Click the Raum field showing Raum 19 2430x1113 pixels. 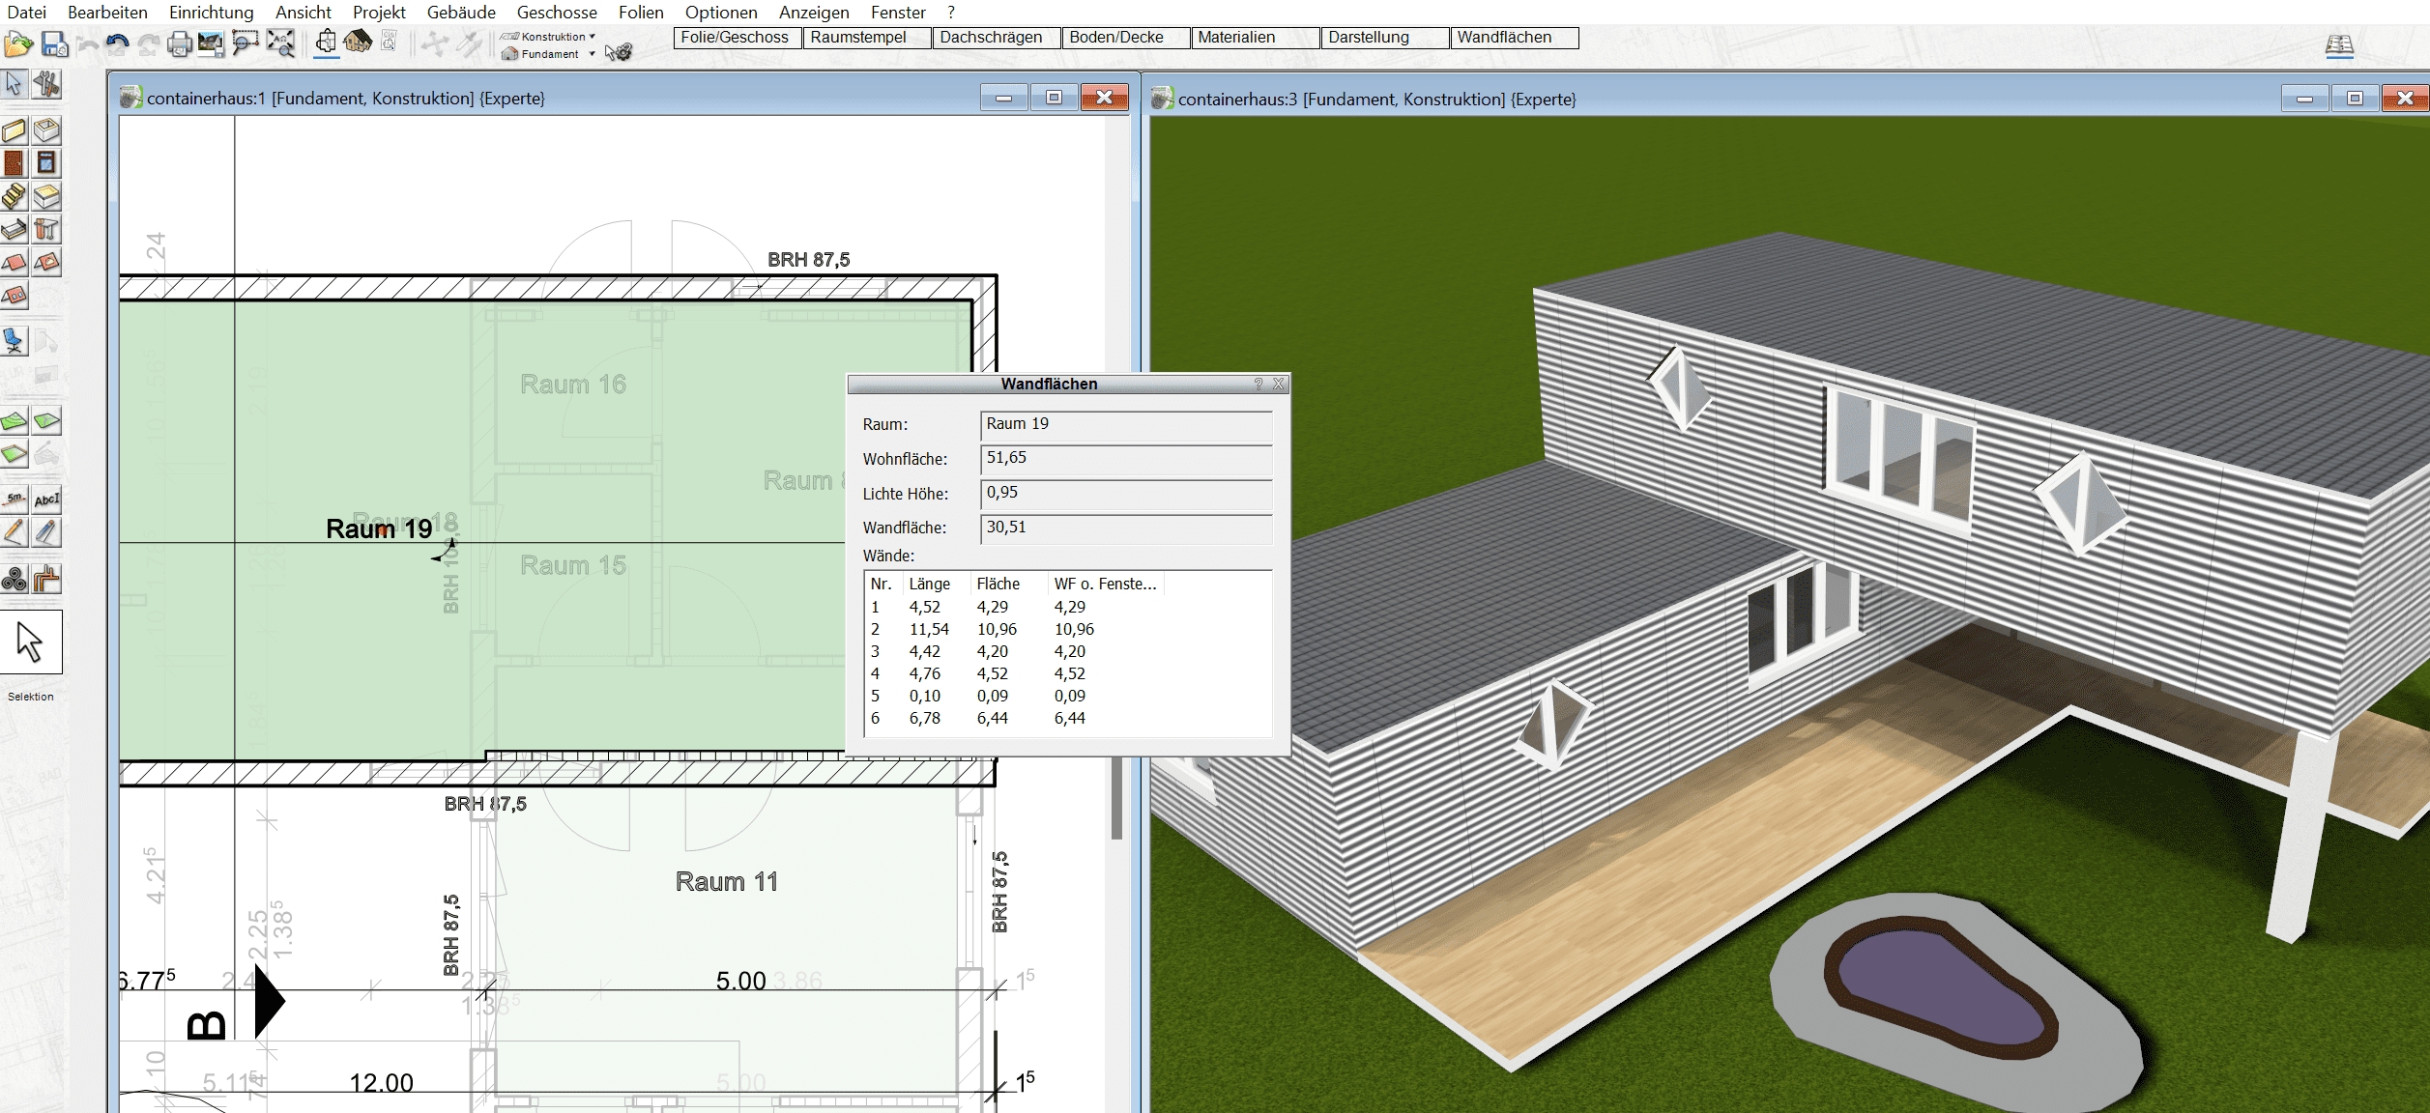pyautogui.click(x=1126, y=426)
